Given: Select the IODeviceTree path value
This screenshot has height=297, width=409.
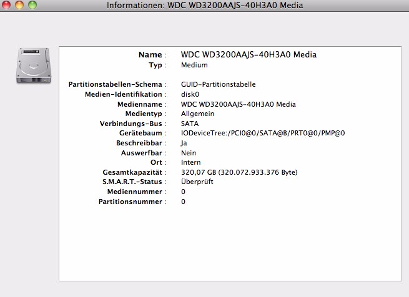Looking at the screenshot, I should [263, 134].
